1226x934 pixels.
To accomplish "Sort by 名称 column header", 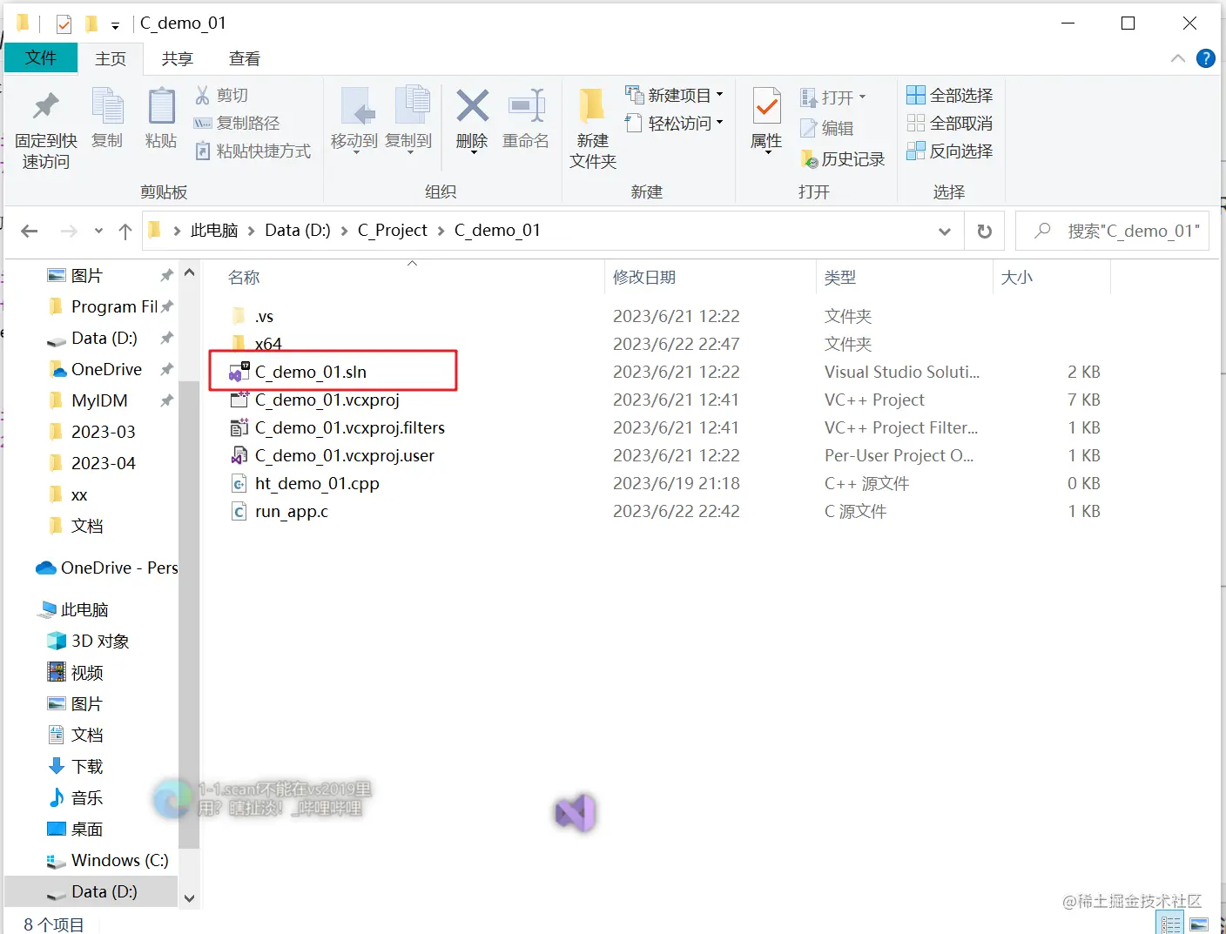I will [x=245, y=277].
